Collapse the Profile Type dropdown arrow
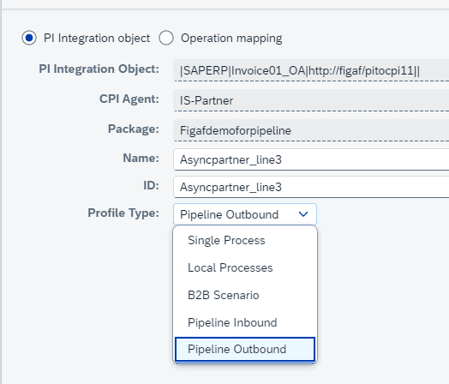Image resolution: width=449 pixels, height=384 pixels. tap(303, 214)
